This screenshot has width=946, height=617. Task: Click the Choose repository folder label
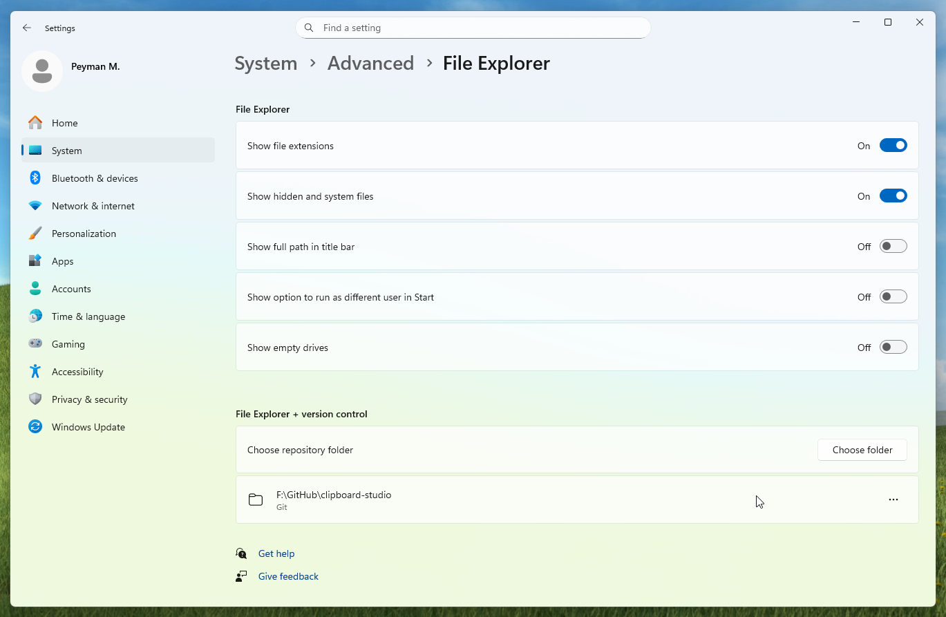coord(300,450)
